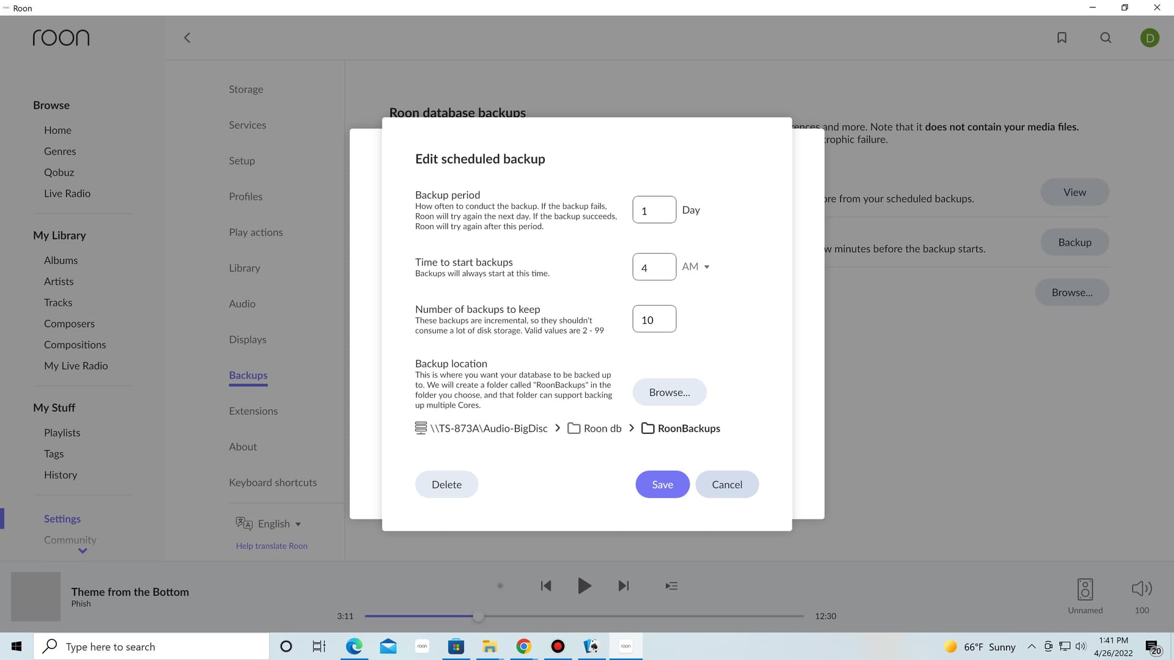Image resolution: width=1174 pixels, height=660 pixels.
Task: Open the Audio settings tab
Action: pyautogui.click(x=242, y=304)
